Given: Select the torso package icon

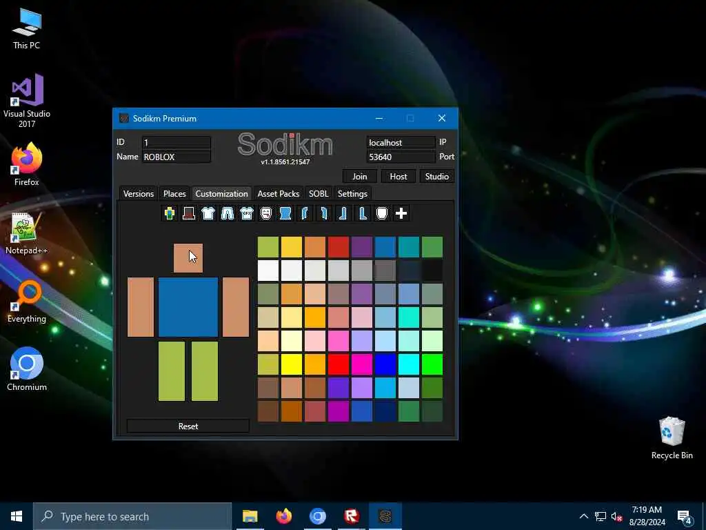Looking at the screenshot, I should coord(285,213).
